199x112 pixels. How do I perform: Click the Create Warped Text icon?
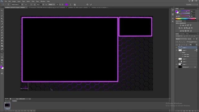71,5
